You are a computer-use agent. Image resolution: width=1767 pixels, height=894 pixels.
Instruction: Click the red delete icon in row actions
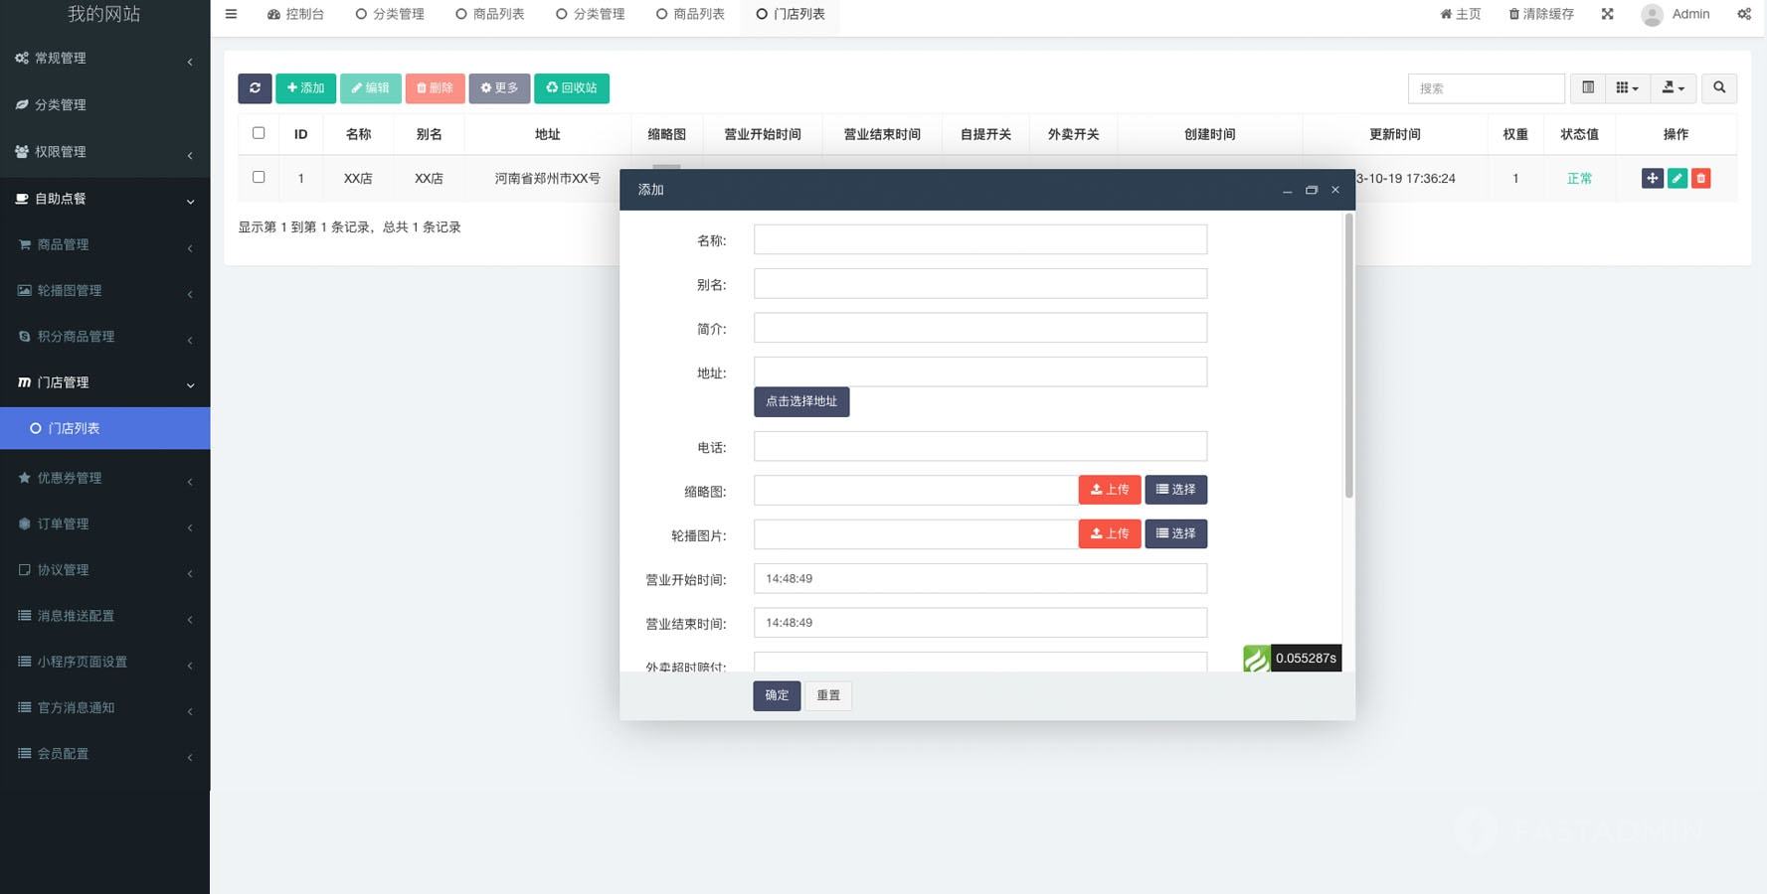tap(1700, 178)
